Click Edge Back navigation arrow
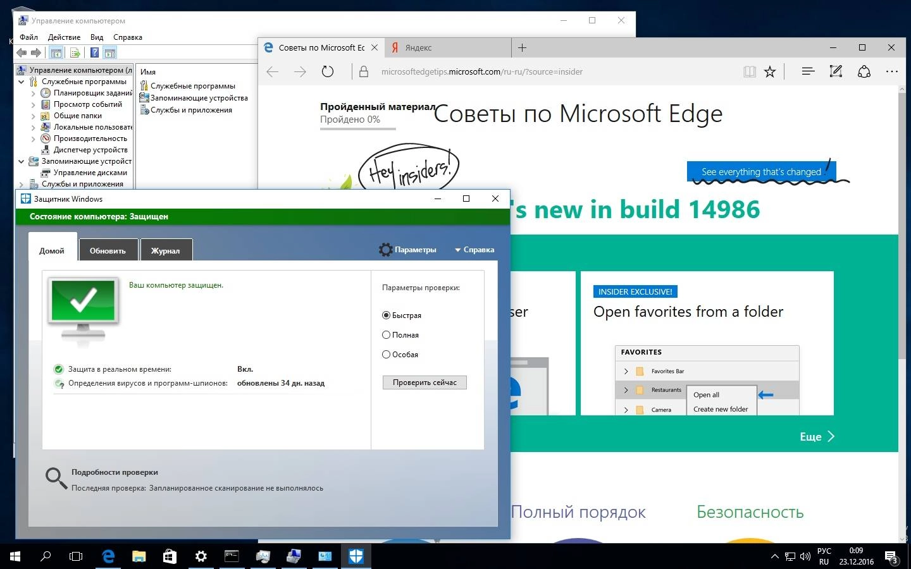Image resolution: width=911 pixels, height=569 pixels. (x=273, y=71)
